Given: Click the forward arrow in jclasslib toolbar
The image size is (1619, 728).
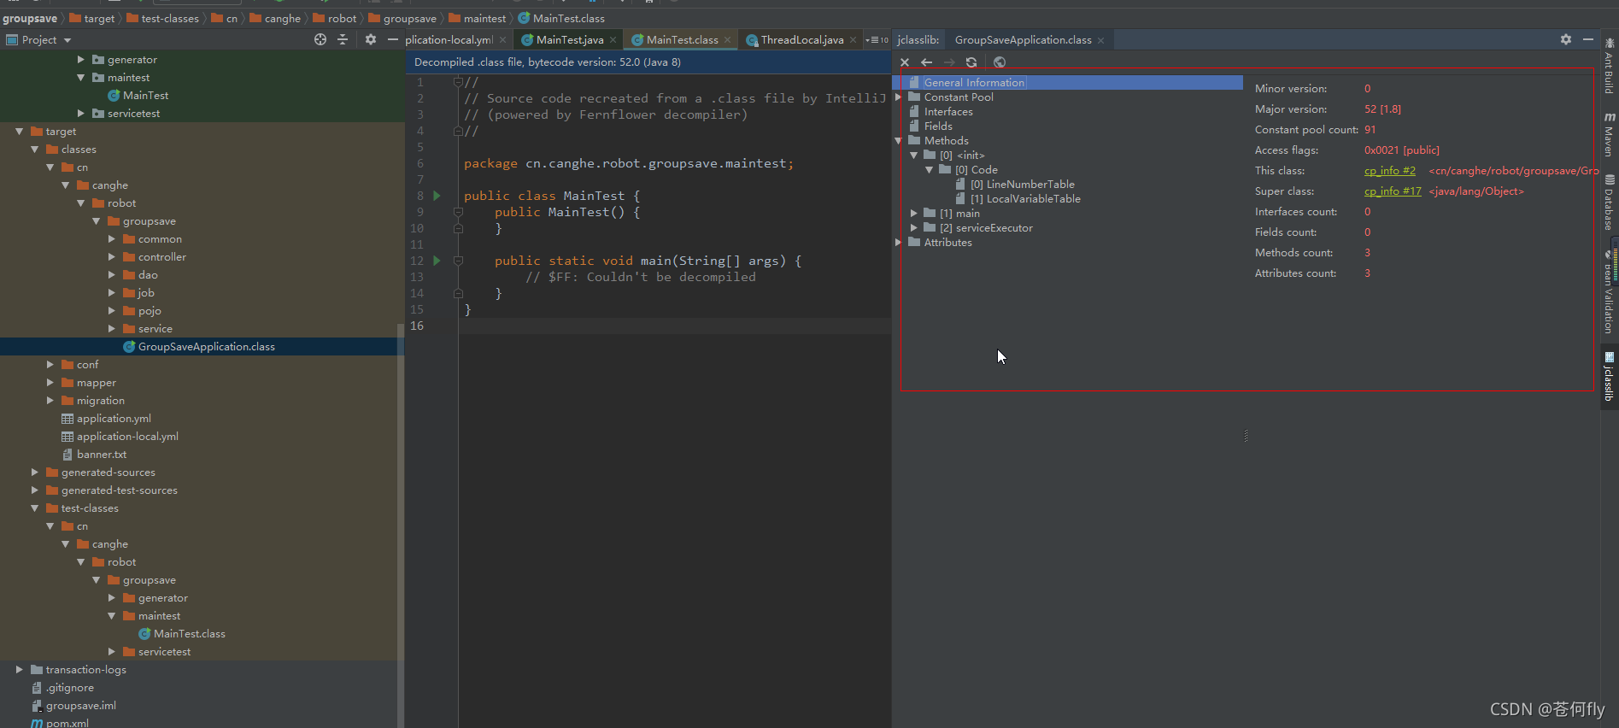Looking at the screenshot, I should [949, 62].
